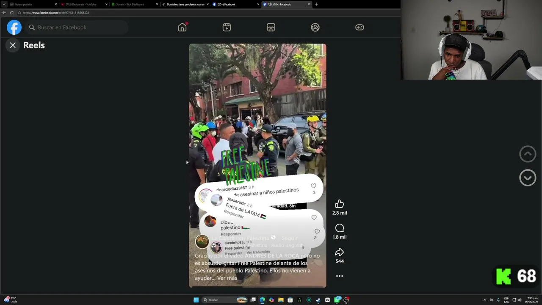
Task: Go to the previous reel with up chevron
Action: [528, 154]
